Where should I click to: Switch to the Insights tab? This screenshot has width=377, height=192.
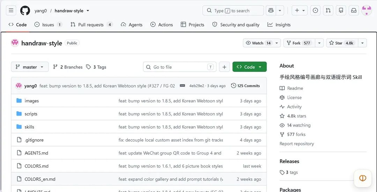(x=279, y=25)
